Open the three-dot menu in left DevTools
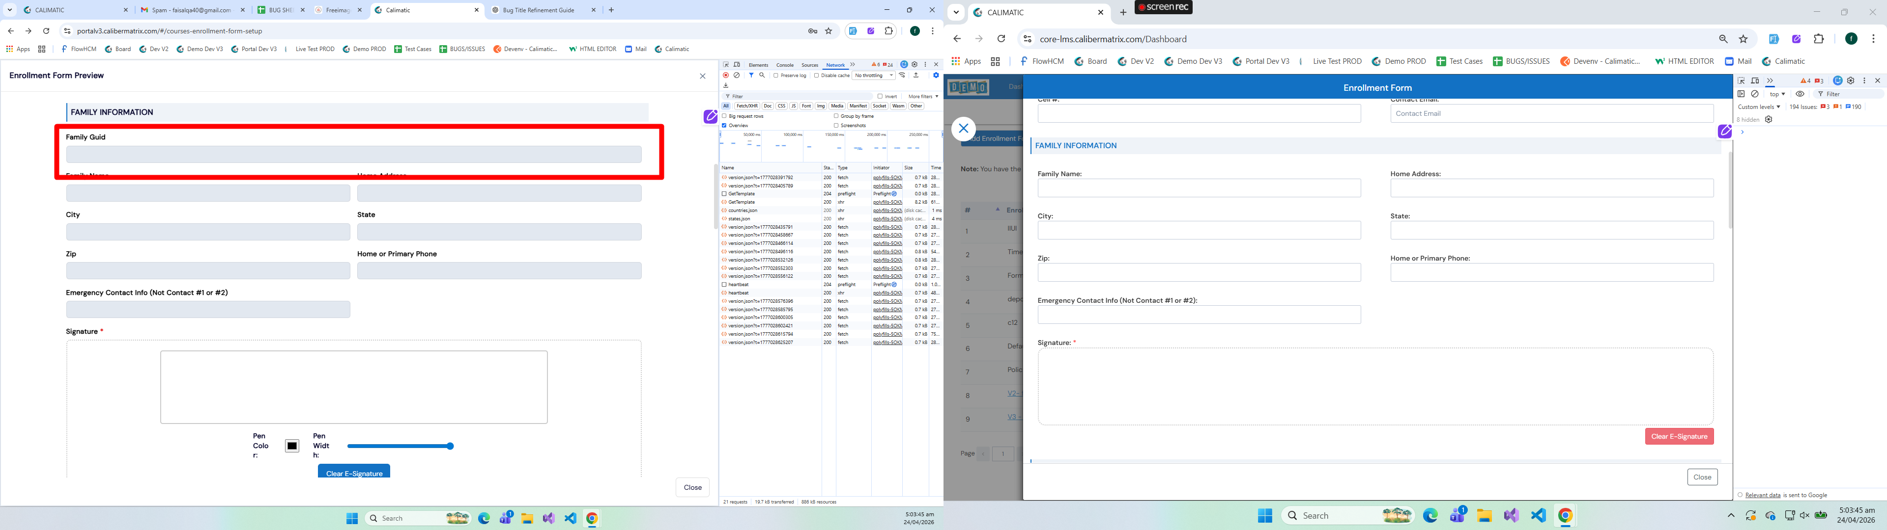This screenshot has width=1887, height=530. (926, 65)
